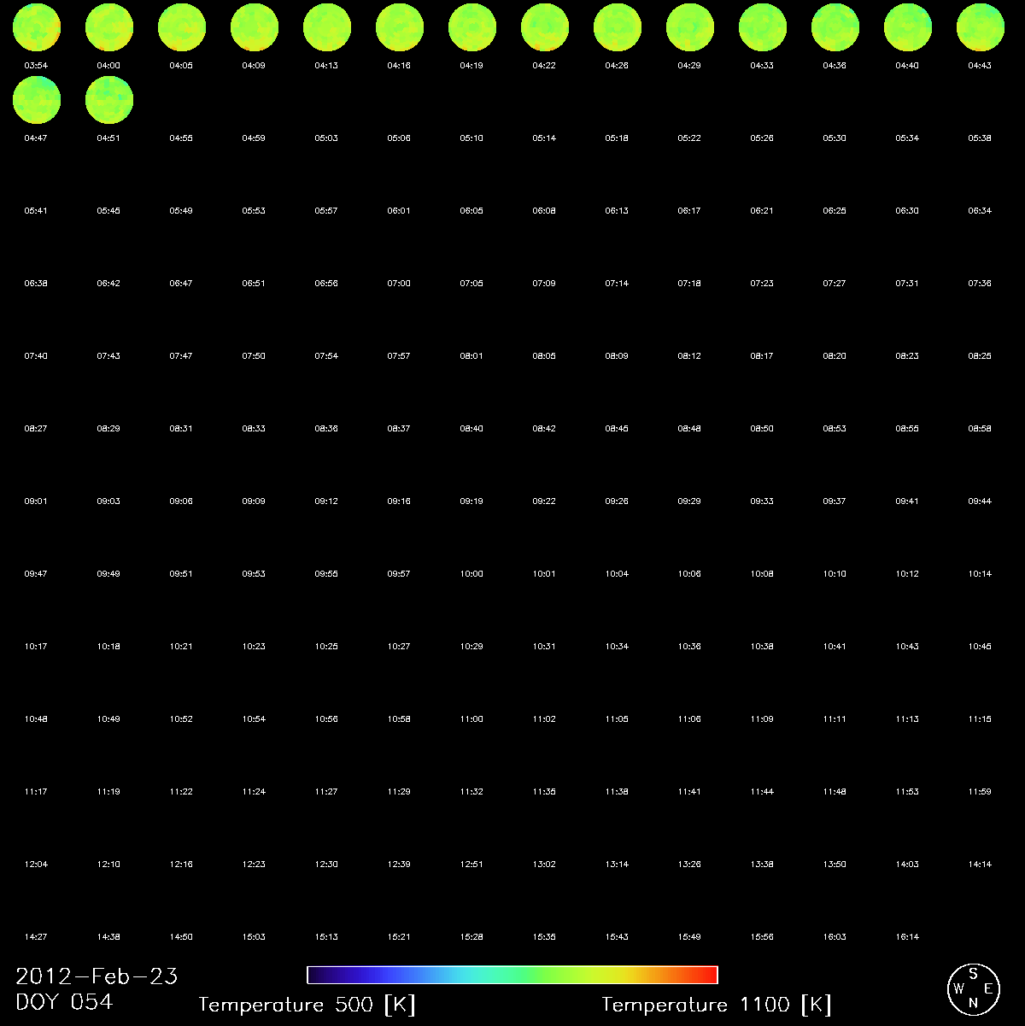Viewport: 1025px width, 1026px height.
Task: Pick the disk image above 04:05
Action: pos(181,27)
